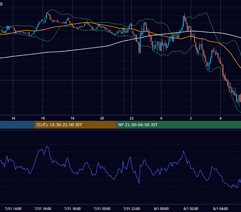241x212 pixels.
Task: Click hour label 0 on price chart axis
Action: point(161,118)
